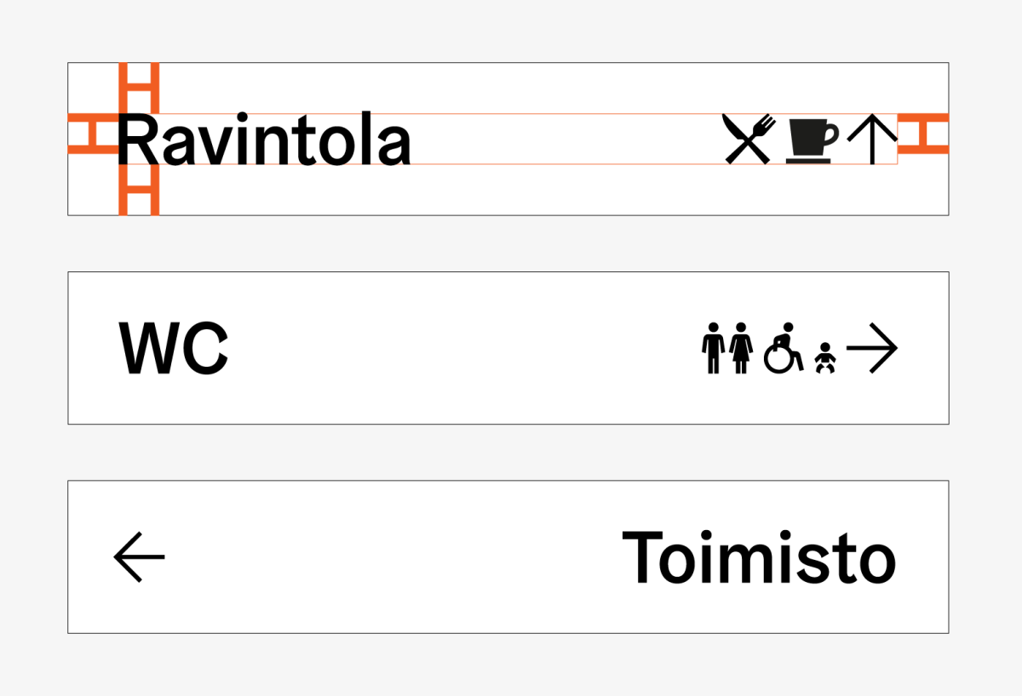Click orange spacing marker at Ravintola sign's right edge
Screen dimensions: 1022x696
click(923, 134)
